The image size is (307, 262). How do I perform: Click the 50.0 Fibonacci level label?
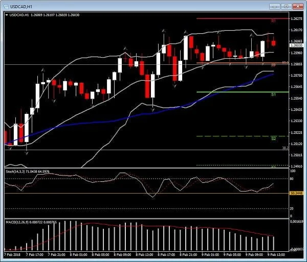tap(286, 62)
